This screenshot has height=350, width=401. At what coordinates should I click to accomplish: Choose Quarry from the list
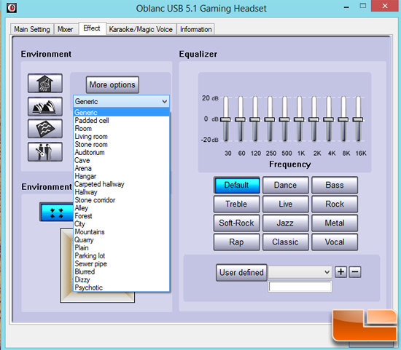tap(121, 239)
